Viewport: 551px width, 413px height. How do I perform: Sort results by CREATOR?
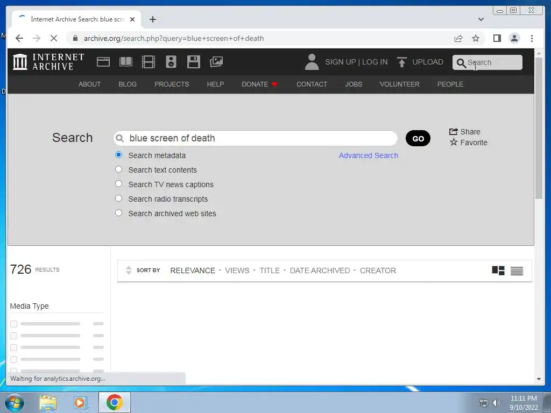pos(378,271)
